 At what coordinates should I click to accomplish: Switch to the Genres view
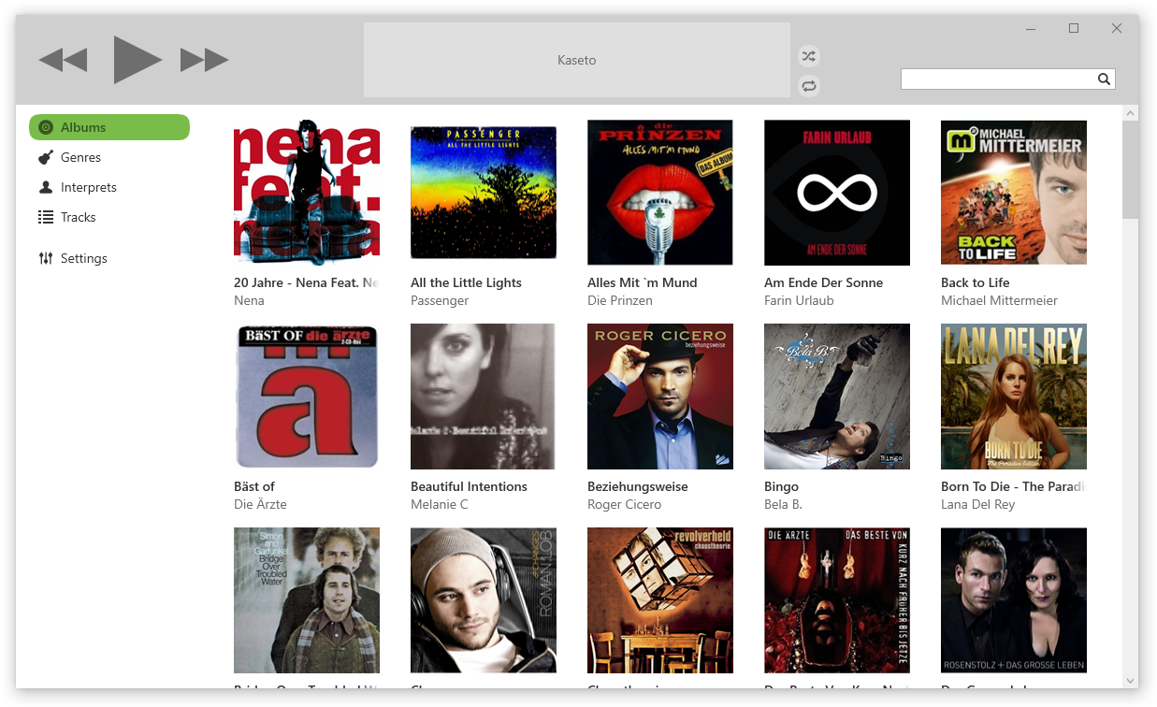(80, 157)
